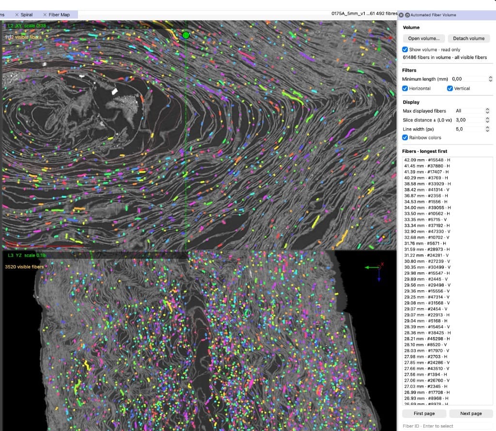Select fiber 29.98 mm #15547 H
Screen dimensions: 496x431
447,273
